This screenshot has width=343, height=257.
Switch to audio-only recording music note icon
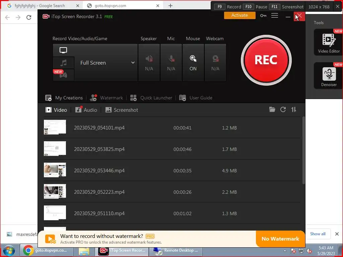point(63,63)
